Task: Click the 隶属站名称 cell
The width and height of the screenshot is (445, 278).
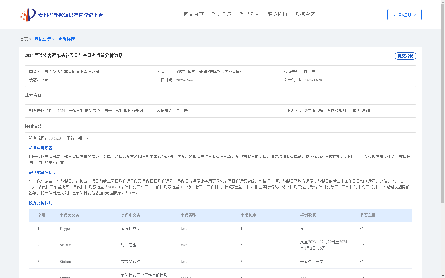Action: [130, 262]
